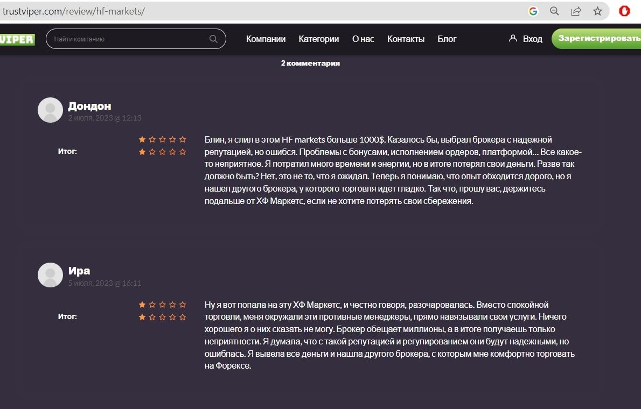641x409 pixels.
Task: Click the Вход login link
Action: point(533,39)
